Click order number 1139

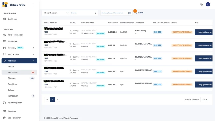click(46, 45)
